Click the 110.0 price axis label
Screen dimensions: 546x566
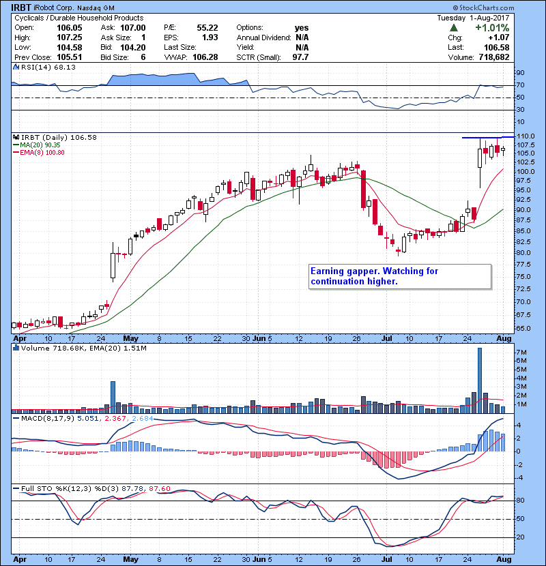click(x=526, y=136)
